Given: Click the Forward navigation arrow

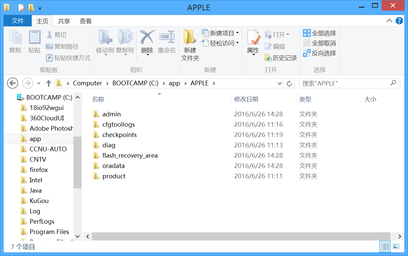Looking at the screenshot, I should (x=27, y=83).
